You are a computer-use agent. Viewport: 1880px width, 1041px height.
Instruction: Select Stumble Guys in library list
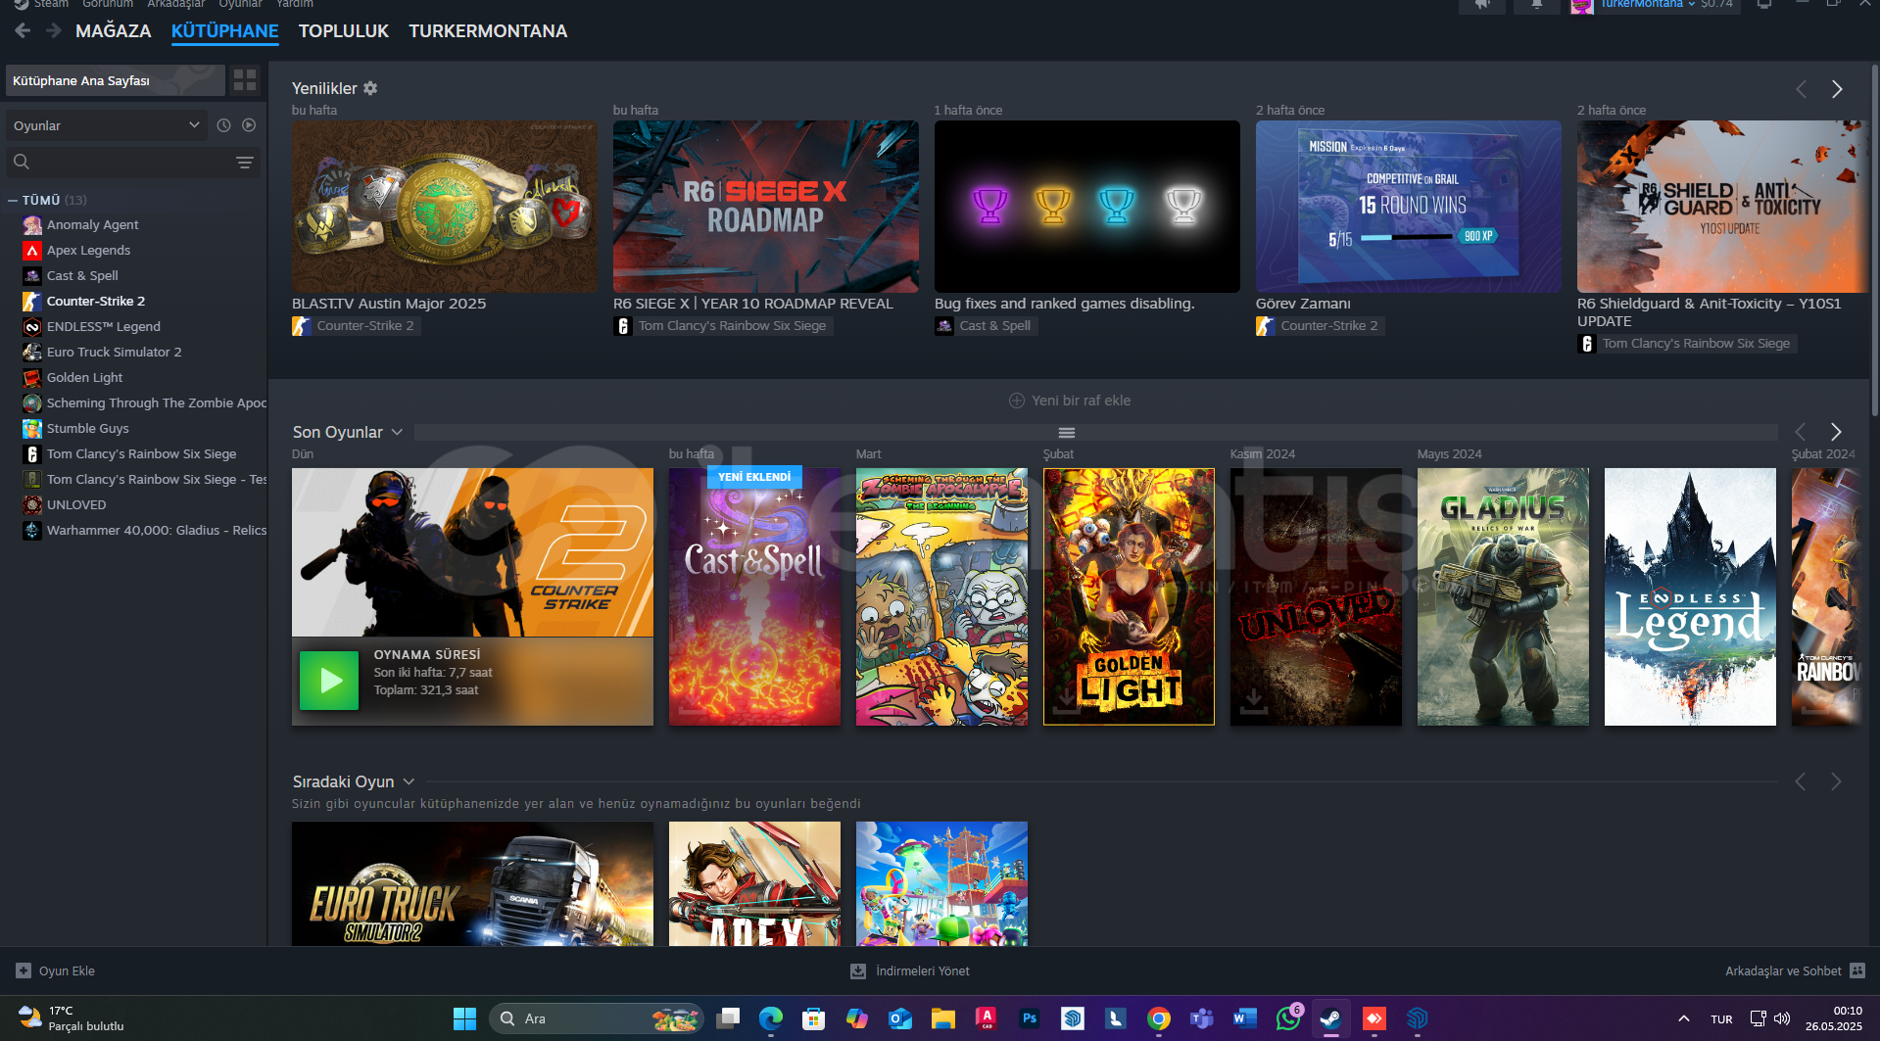[x=87, y=428]
